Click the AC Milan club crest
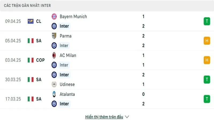214x120 pixels. click(x=54, y=55)
